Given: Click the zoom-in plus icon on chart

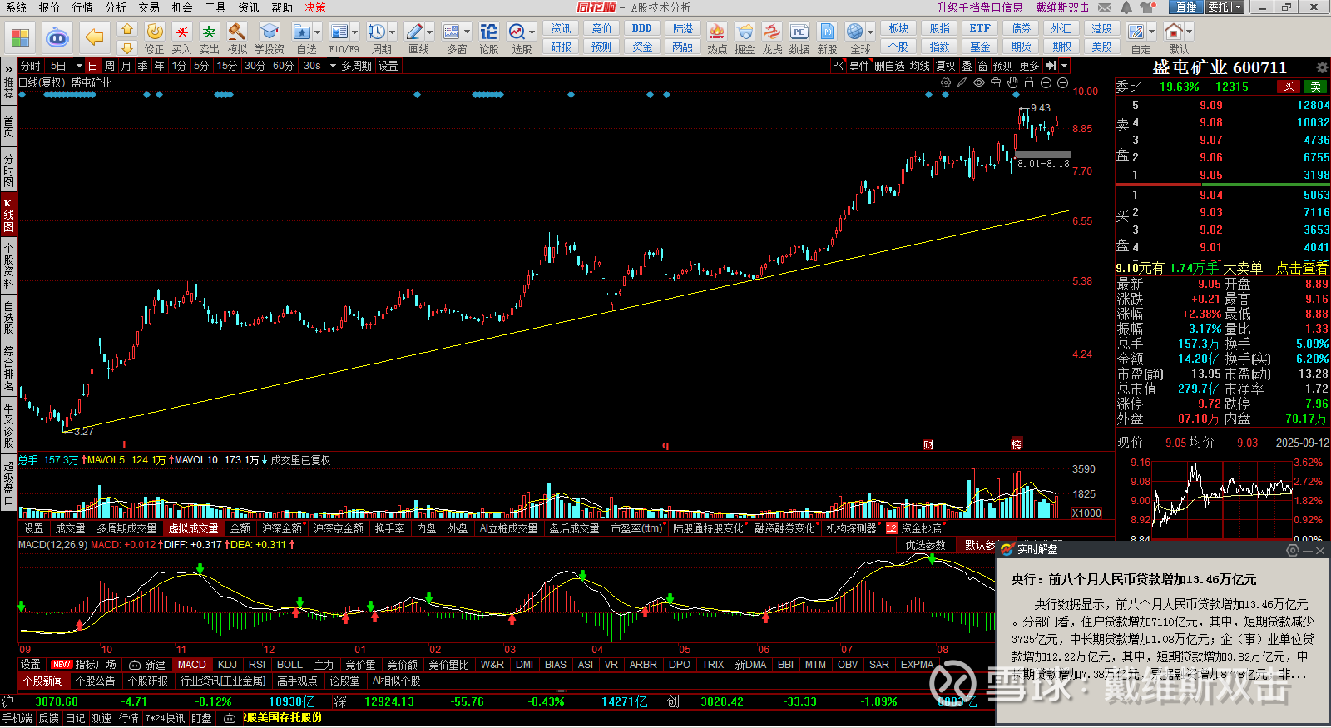Looking at the screenshot, I should tap(1046, 83).
